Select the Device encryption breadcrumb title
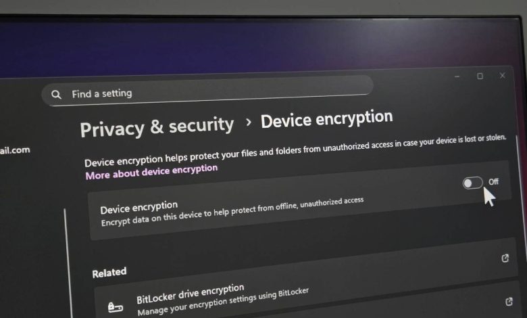 [327, 119]
